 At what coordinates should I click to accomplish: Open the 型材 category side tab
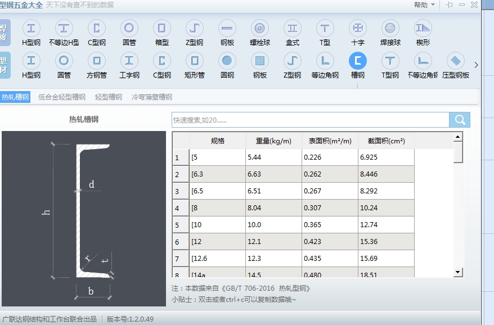(5, 65)
